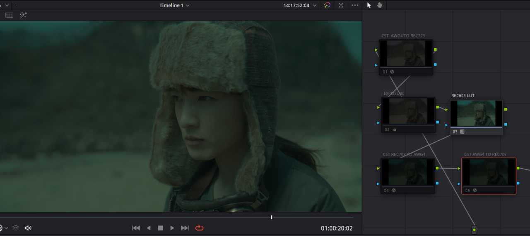
Task: Jump to last frame button
Action: [x=185, y=228]
